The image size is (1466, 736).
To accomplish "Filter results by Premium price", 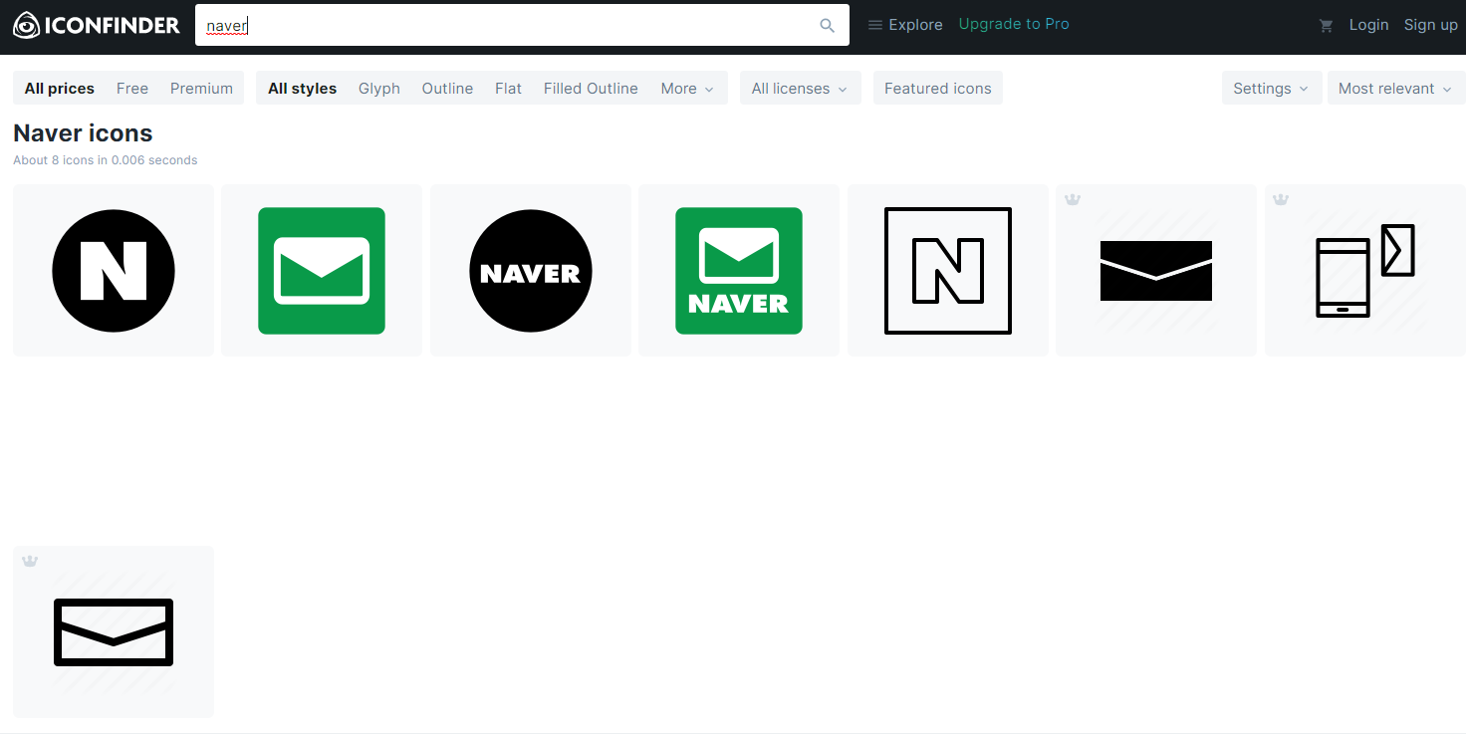I will (x=201, y=89).
